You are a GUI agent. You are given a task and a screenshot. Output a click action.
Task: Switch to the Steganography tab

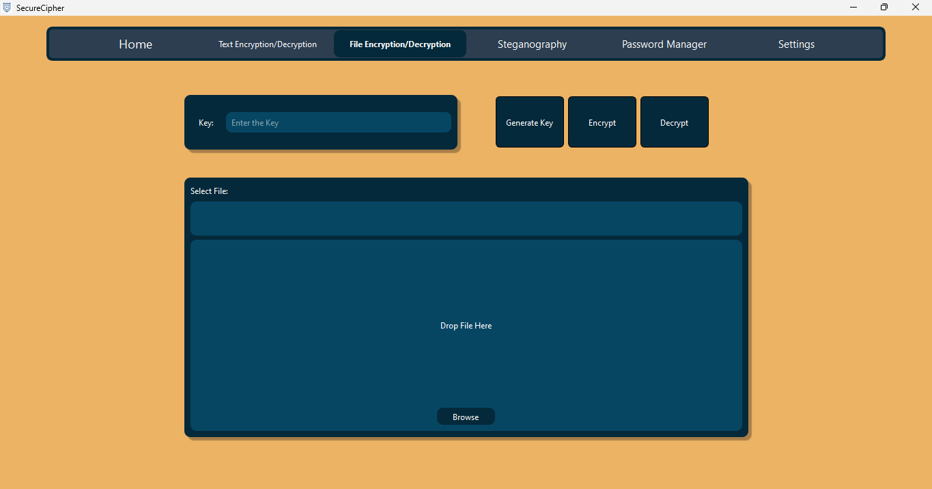532,44
